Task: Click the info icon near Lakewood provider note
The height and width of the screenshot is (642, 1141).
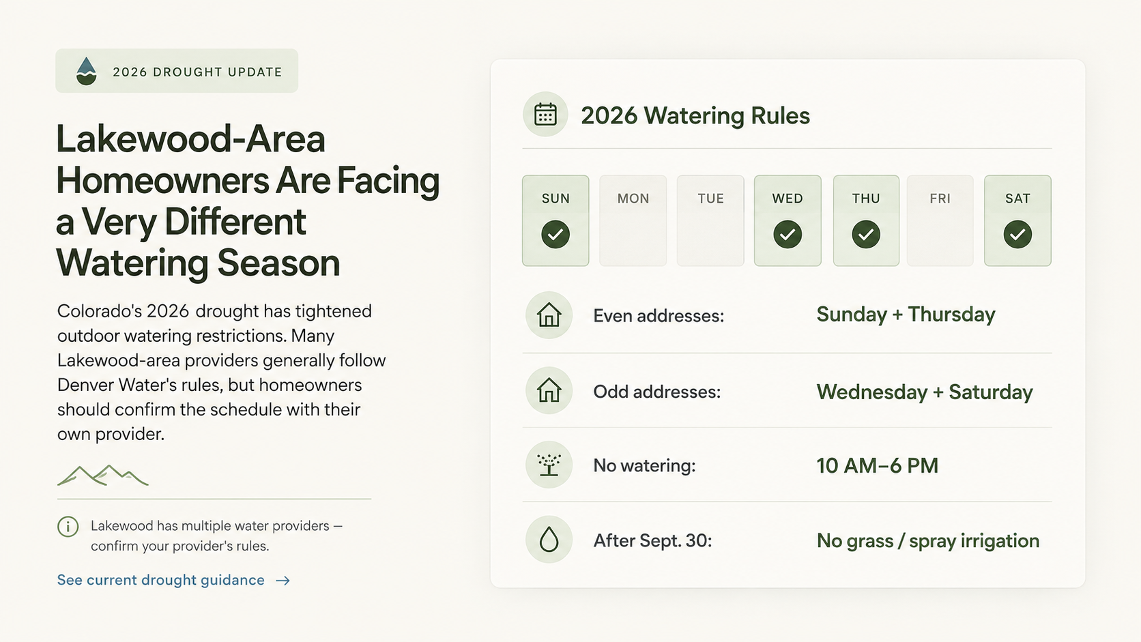Action: click(x=68, y=527)
